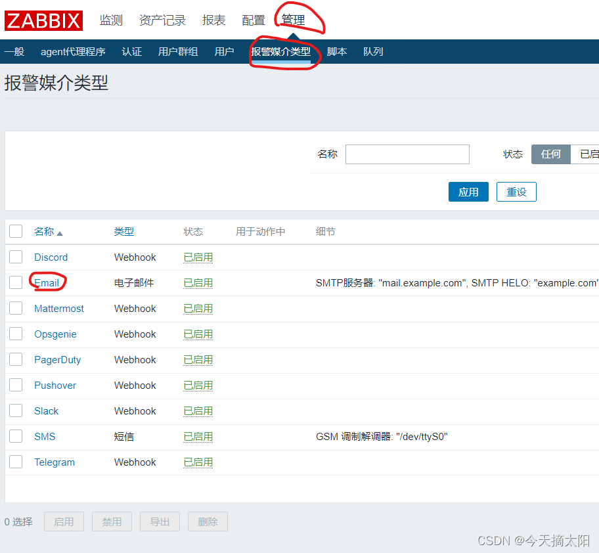Screen dimensions: 599x553
Task: Check the SMS row checkbox
Action: pos(16,435)
